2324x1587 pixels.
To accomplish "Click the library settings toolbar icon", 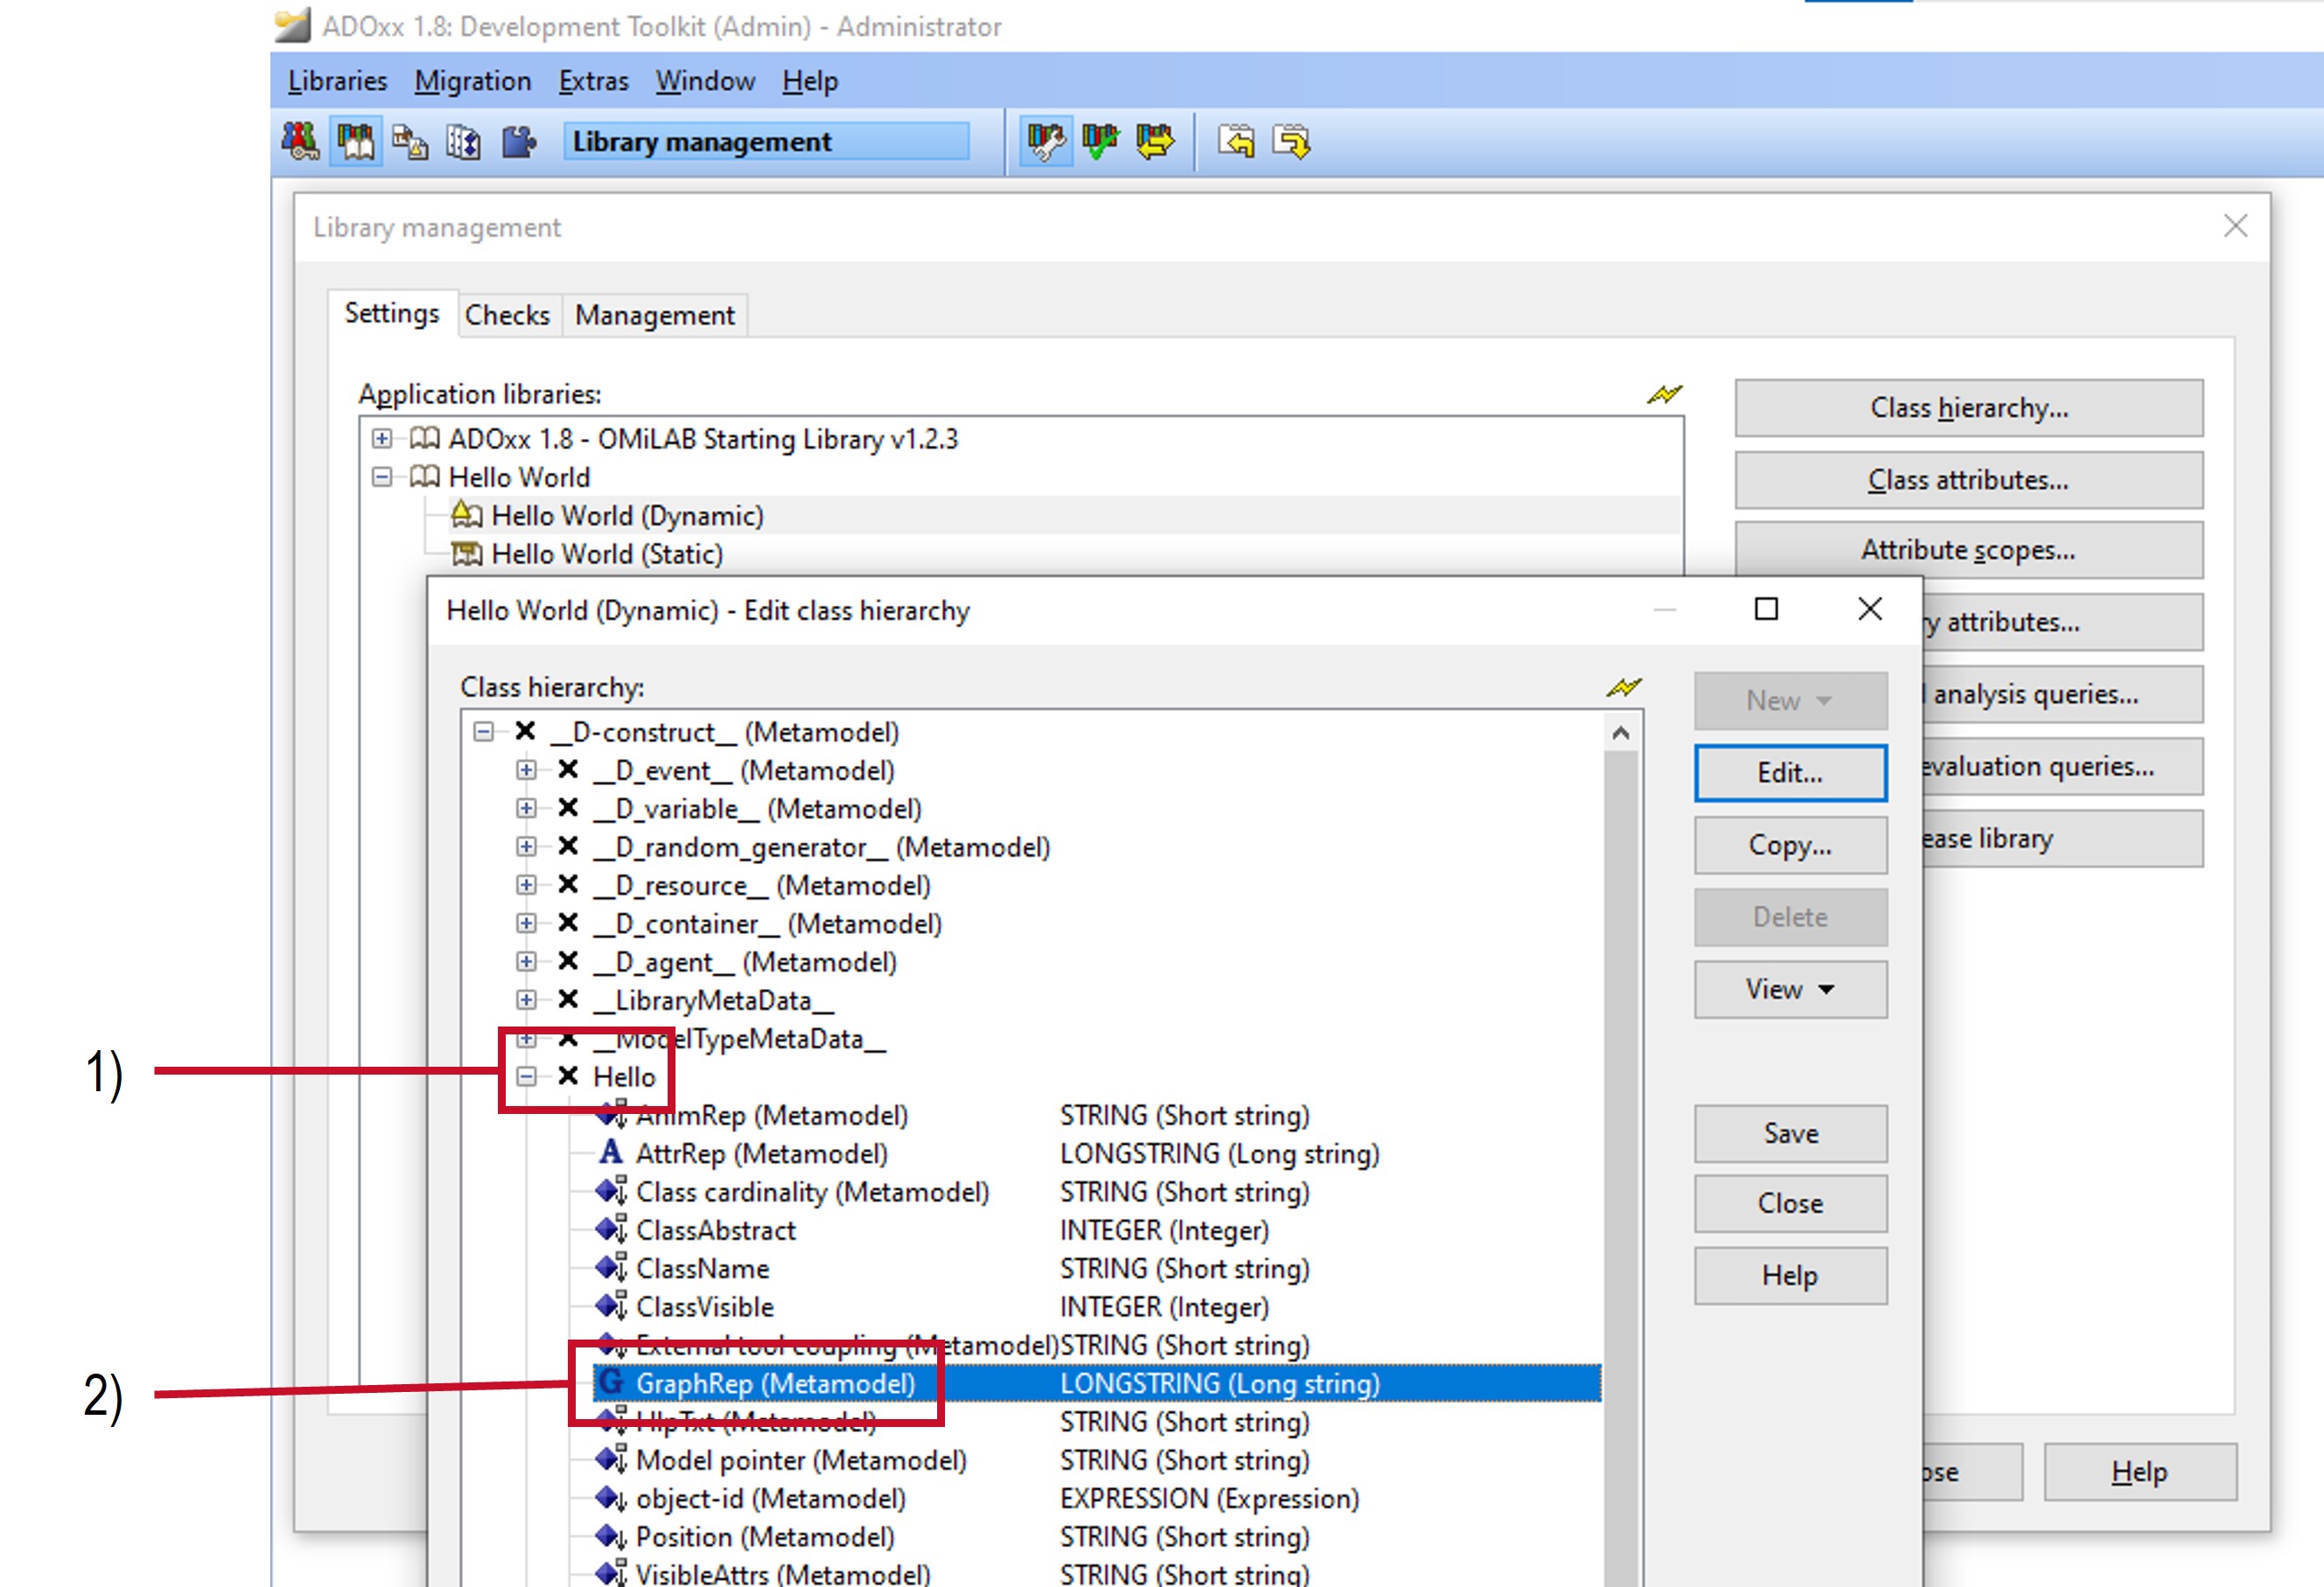I will [1046, 142].
